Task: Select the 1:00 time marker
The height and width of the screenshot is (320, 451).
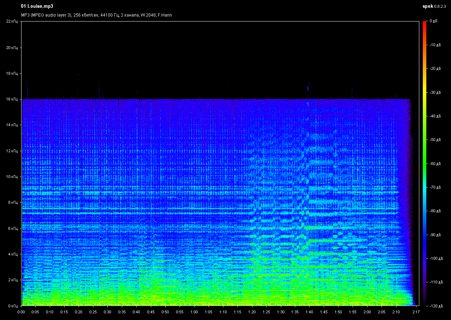Action: (194, 312)
